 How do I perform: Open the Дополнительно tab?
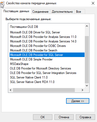[62, 12]
